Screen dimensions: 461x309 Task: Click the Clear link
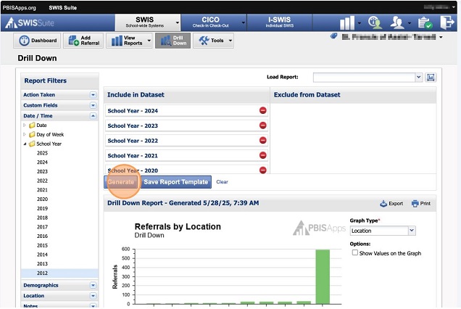[222, 182]
